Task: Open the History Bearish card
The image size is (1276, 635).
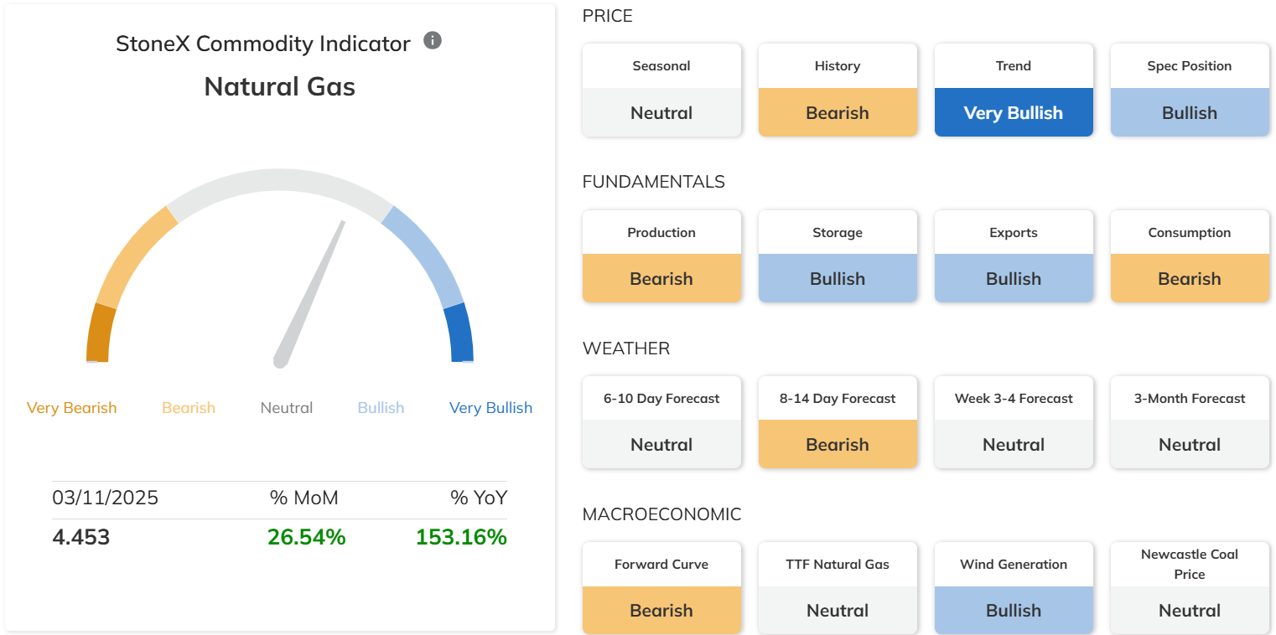Action: tap(838, 90)
